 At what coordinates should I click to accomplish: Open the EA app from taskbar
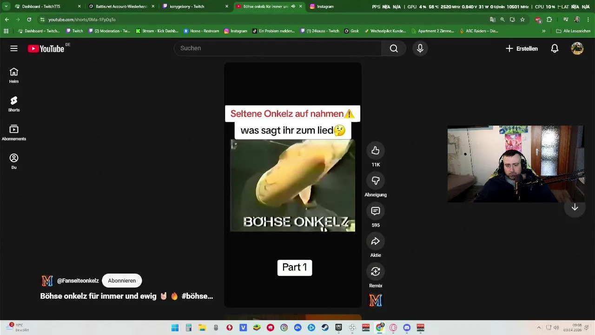298,328
